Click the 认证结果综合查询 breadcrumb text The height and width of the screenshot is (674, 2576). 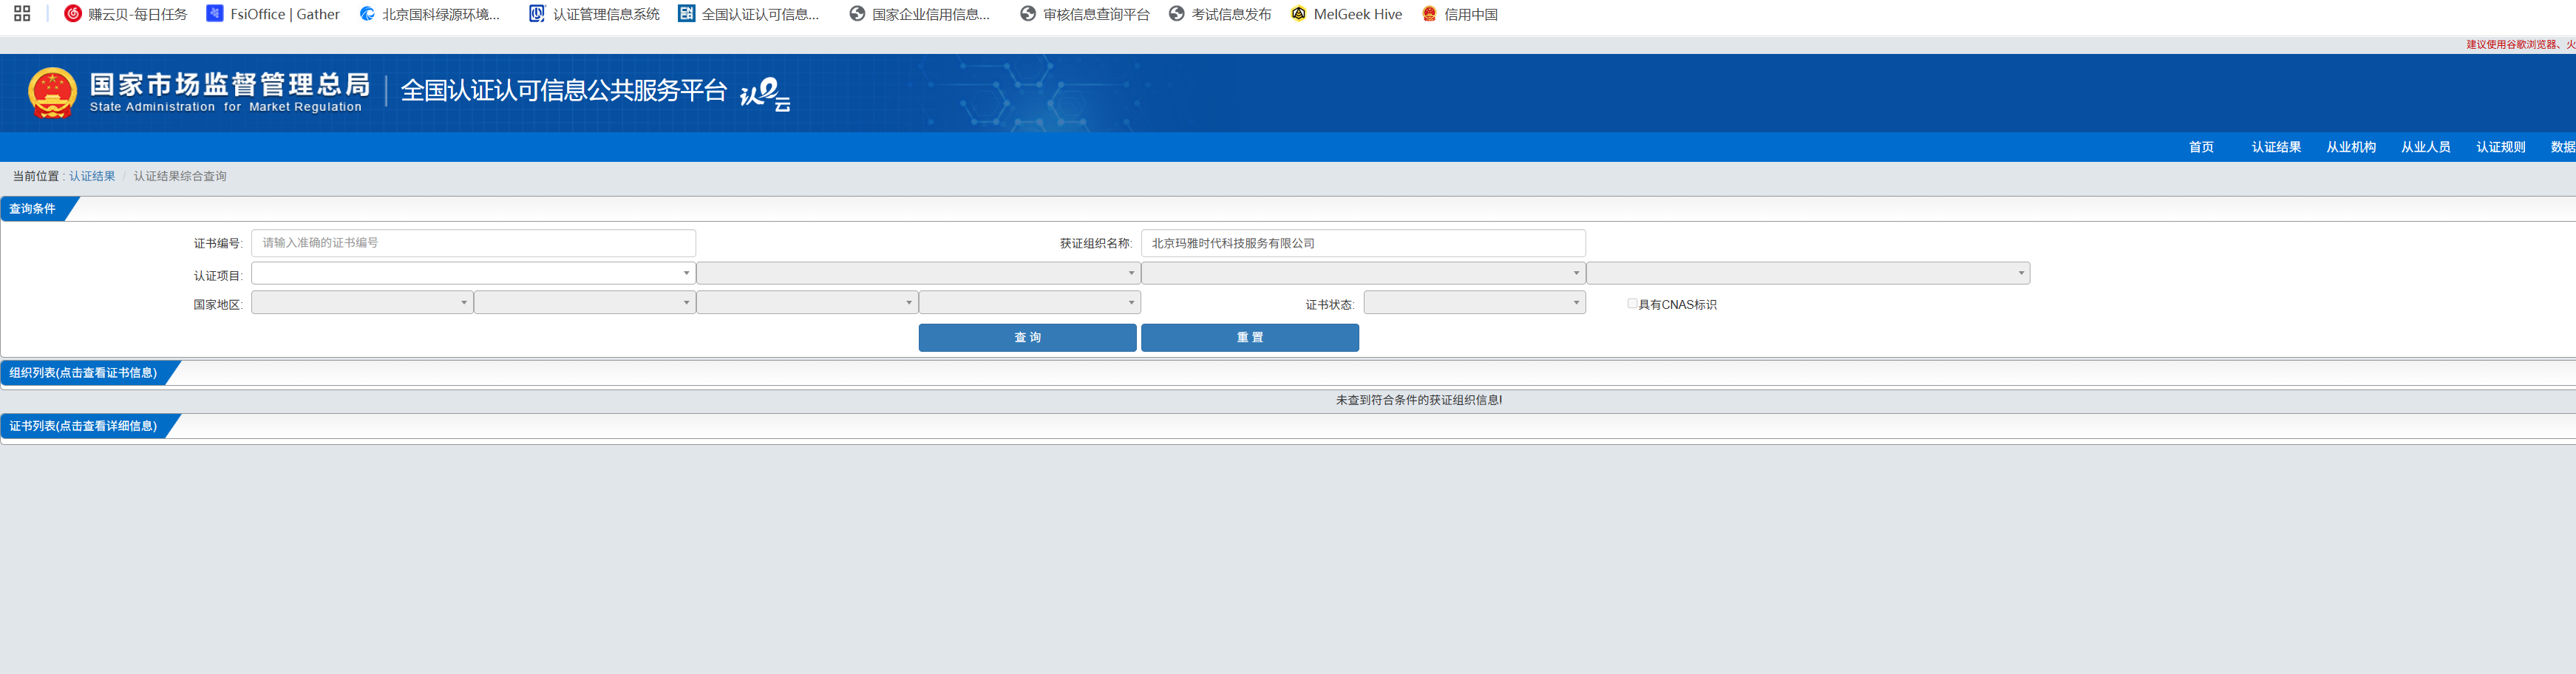(x=180, y=176)
